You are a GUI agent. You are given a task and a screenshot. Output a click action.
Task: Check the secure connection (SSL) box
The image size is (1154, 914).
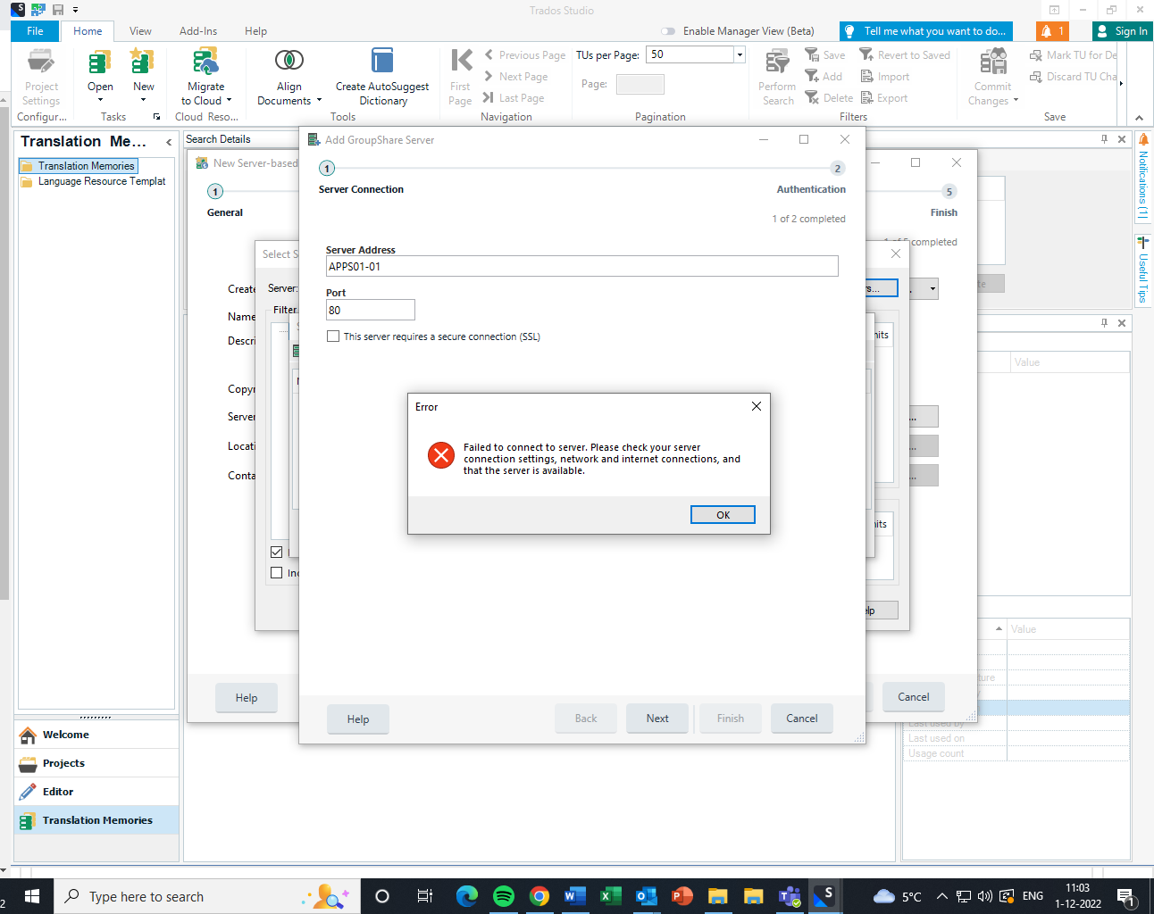[333, 337]
